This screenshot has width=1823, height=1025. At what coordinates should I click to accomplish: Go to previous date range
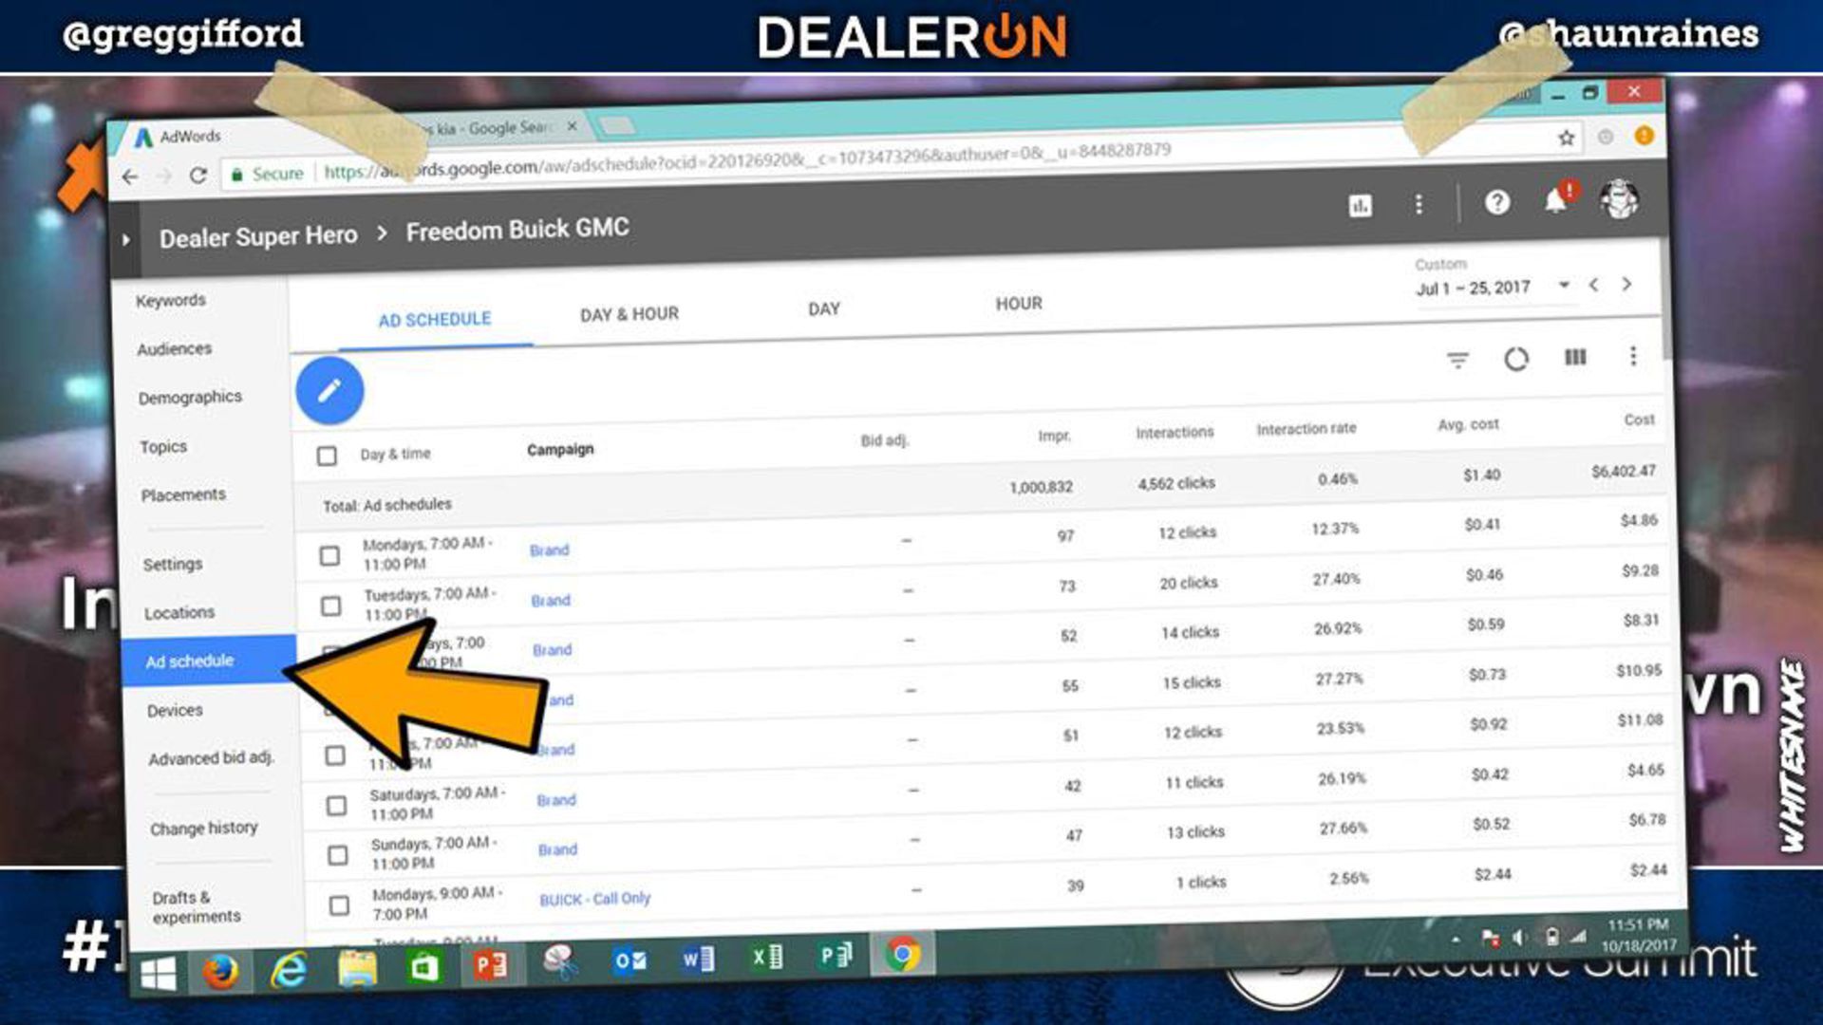click(1594, 285)
